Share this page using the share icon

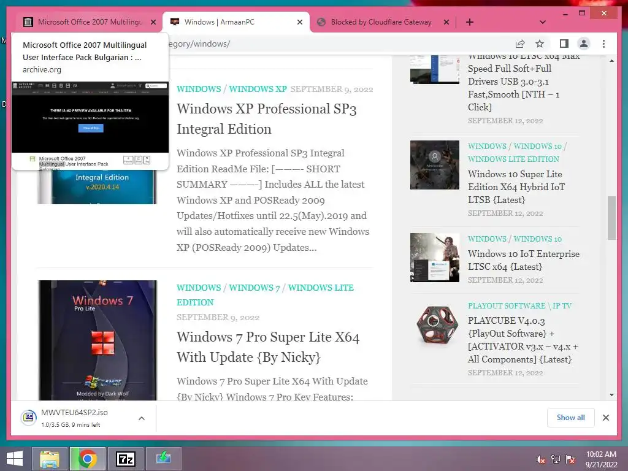point(520,44)
